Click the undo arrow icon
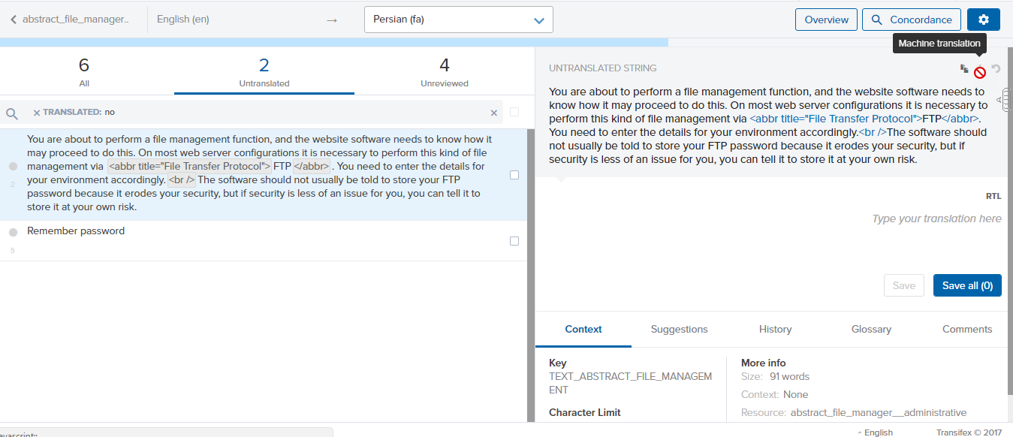 996,69
